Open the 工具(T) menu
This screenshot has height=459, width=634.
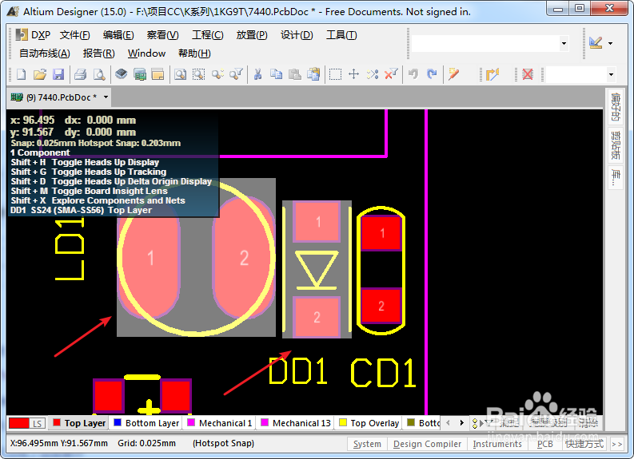(x=341, y=35)
